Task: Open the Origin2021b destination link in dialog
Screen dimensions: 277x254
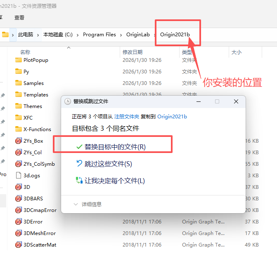Action: click(x=172, y=117)
